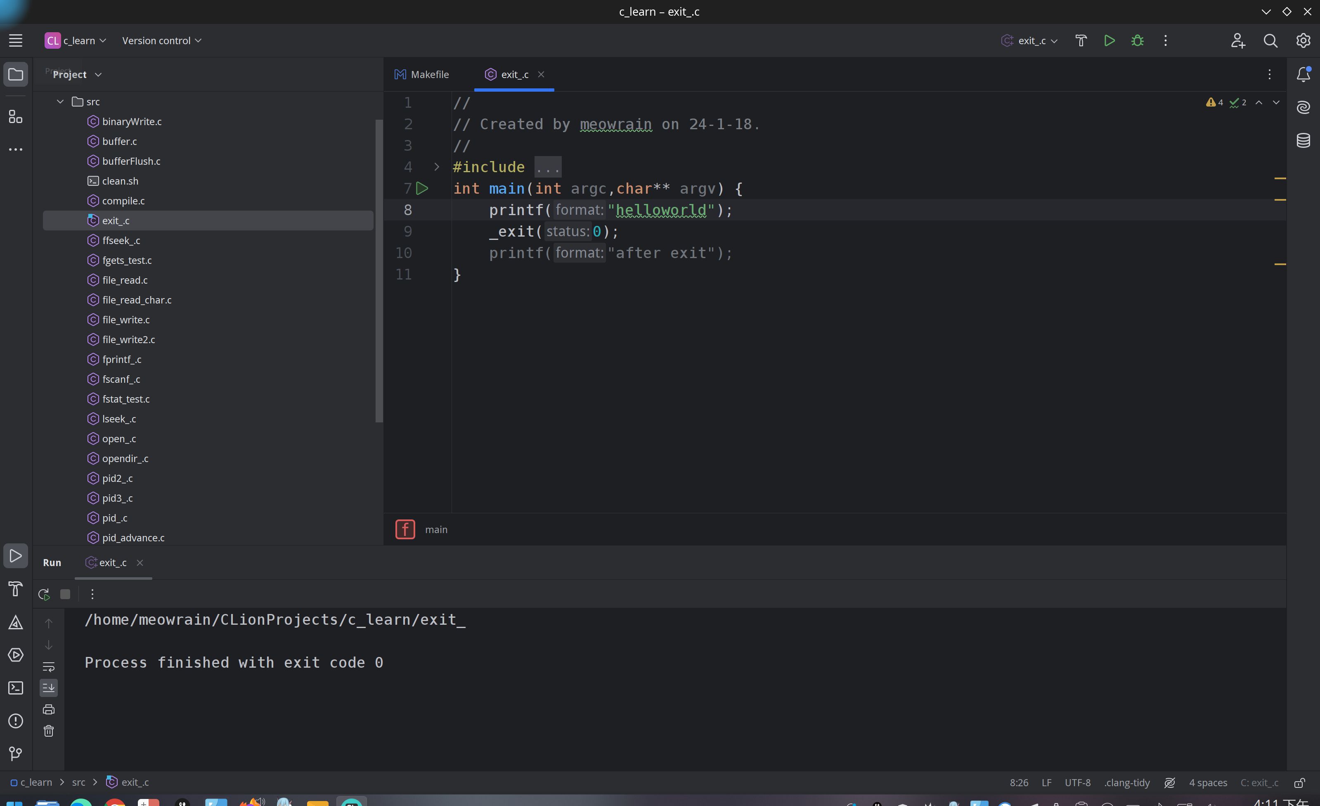Open the Database tool window

[1303, 140]
